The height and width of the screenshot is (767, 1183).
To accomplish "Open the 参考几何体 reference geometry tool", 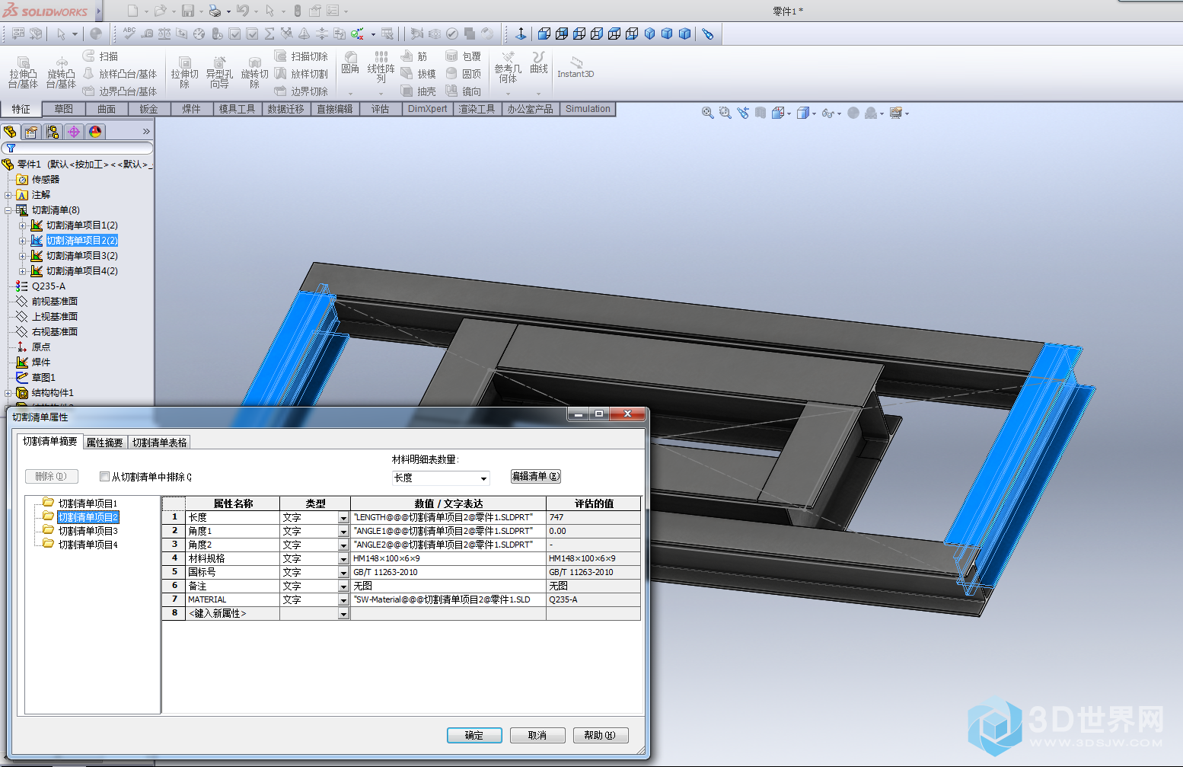I will point(508,67).
